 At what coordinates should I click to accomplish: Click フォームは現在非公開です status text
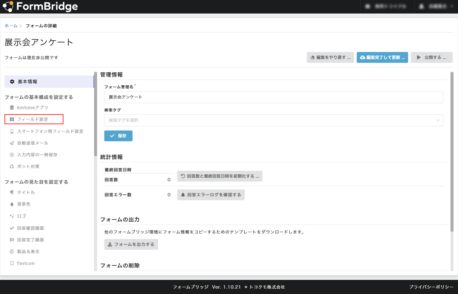click(x=31, y=58)
